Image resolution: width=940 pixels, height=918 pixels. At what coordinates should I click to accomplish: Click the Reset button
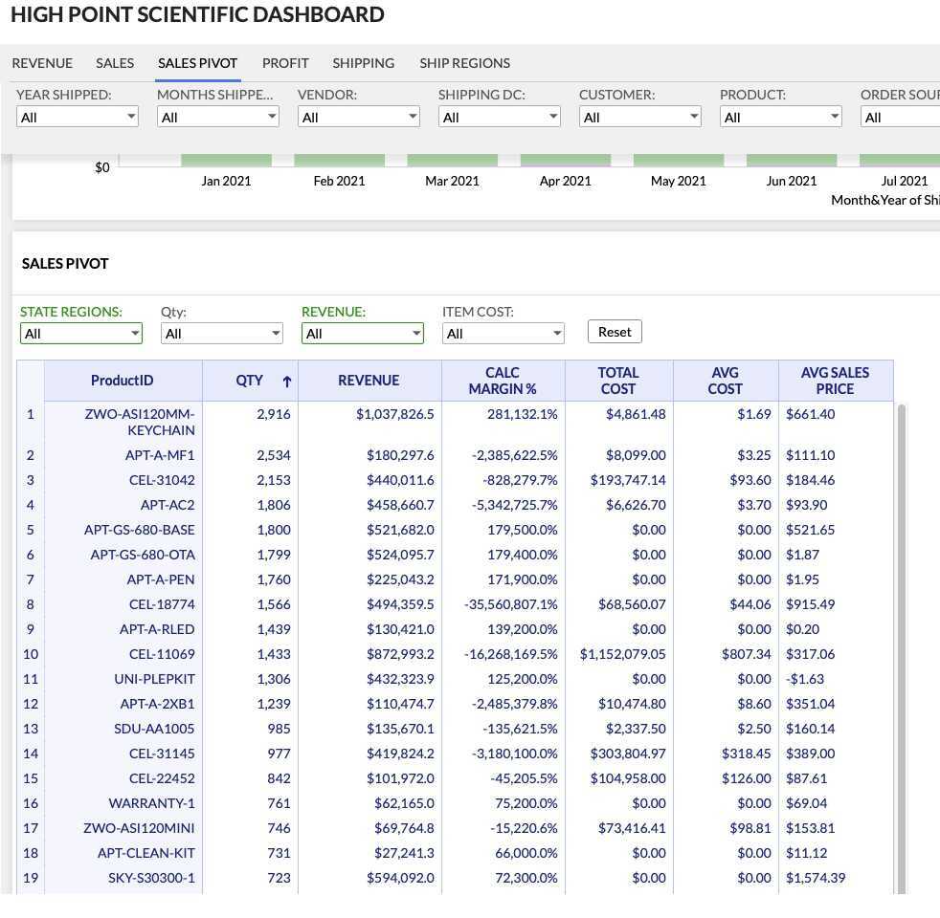click(x=614, y=331)
